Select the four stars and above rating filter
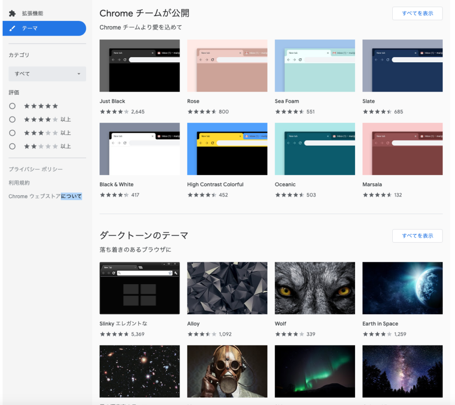Viewport: 455px width, 405px height. pos(12,119)
